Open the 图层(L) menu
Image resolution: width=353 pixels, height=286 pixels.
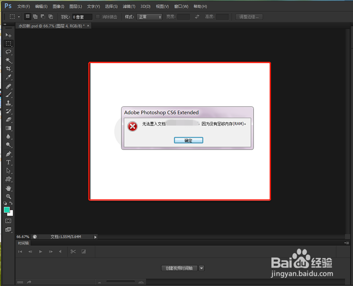75,7
